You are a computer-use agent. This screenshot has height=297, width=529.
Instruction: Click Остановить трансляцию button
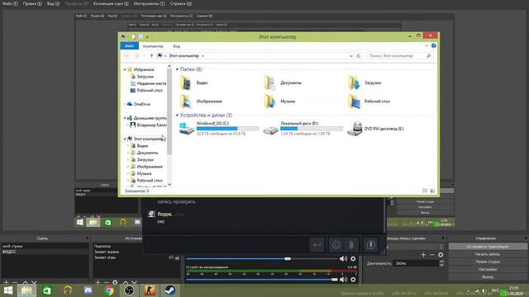[x=488, y=247]
